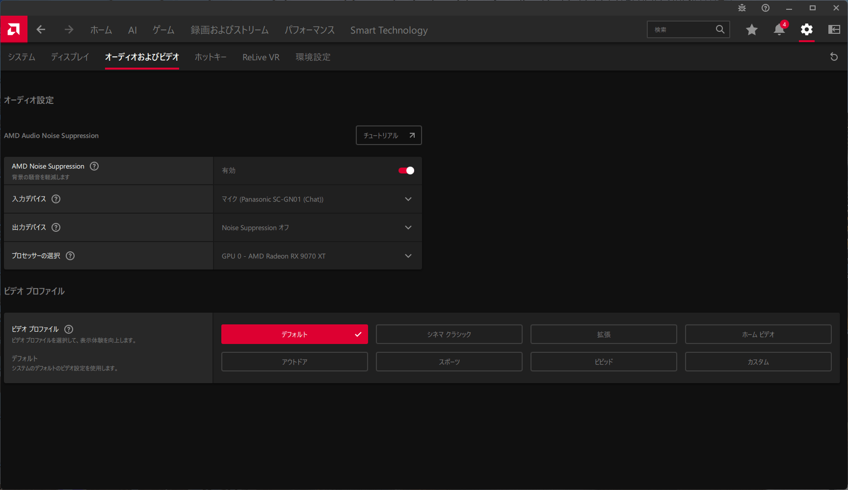Image resolution: width=848 pixels, height=490 pixels.
Task: Choose the カスタム video profile button
Action: pos(758,362)
